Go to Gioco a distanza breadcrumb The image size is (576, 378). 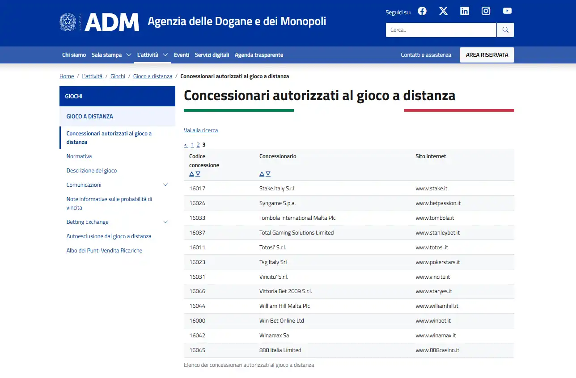tap(152, 76)
